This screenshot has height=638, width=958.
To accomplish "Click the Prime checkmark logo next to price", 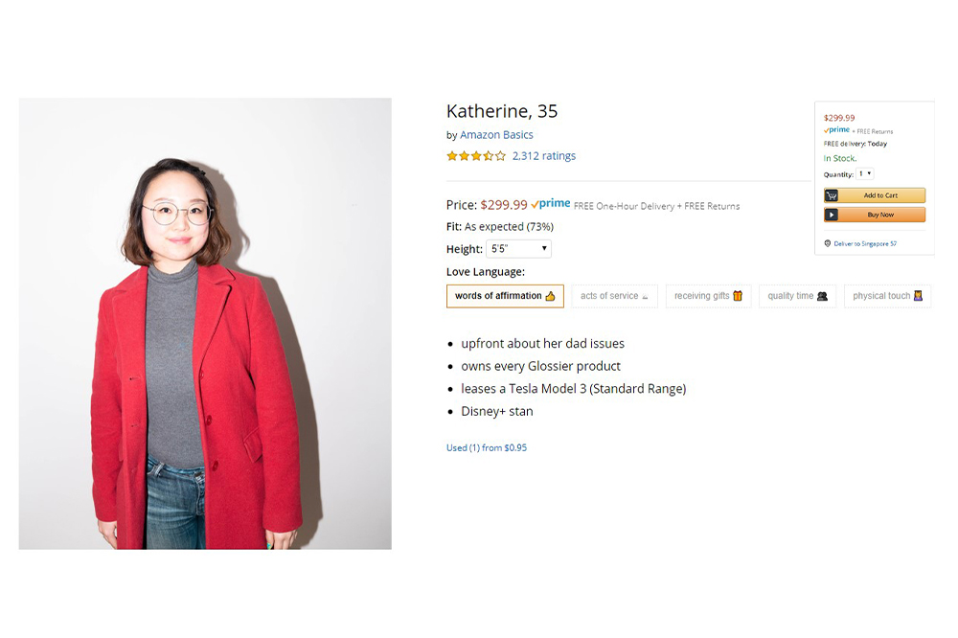I will tap(551, 203).
